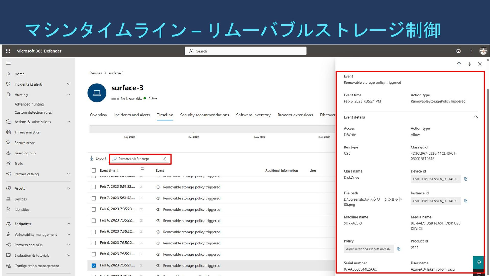Expand Partner catalog
The image size is (490, 276).
69,174
